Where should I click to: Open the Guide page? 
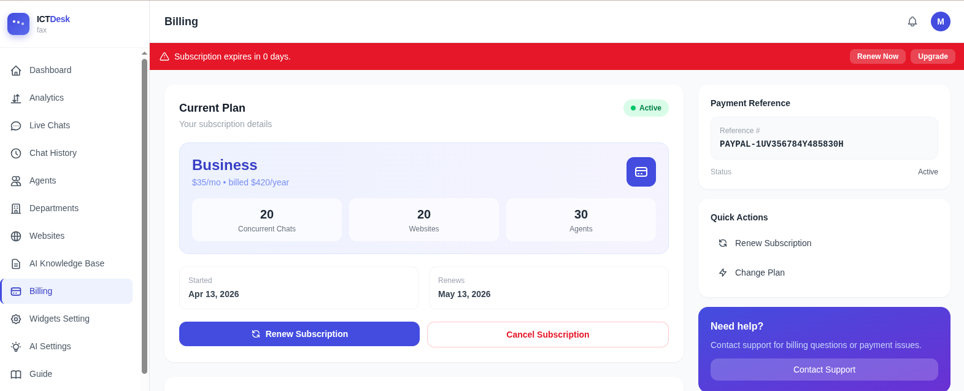coord(66,374)
